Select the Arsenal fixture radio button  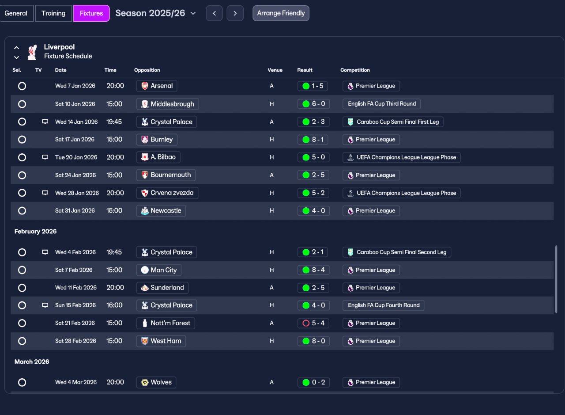click(22, 86)
